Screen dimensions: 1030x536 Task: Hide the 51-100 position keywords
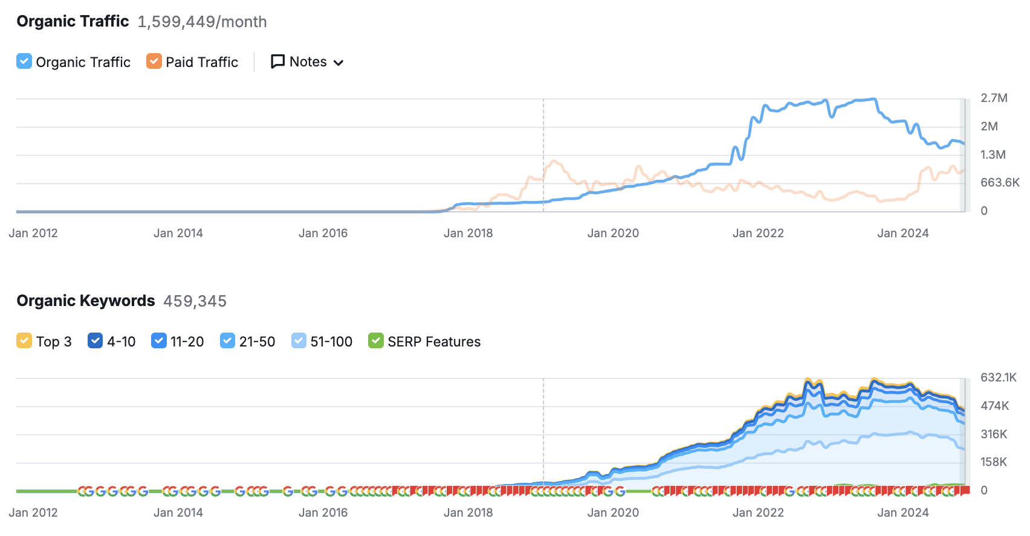click(299, 341)
